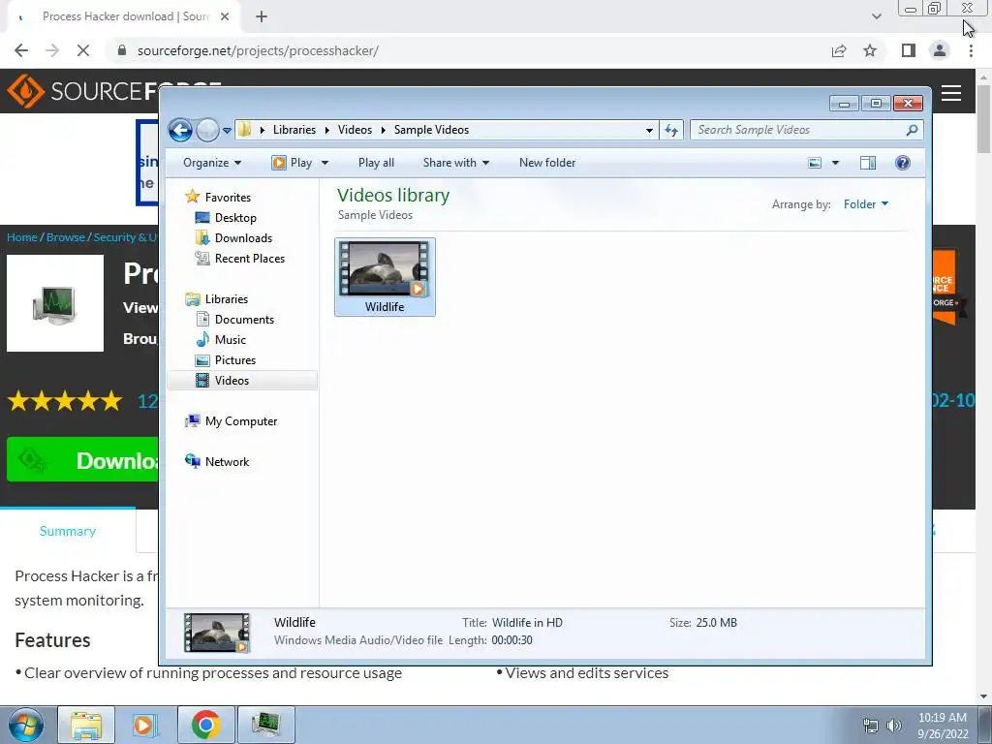Select Sample Videos in address breadcrumb
This screenshot has width=992, height=744.
click(x=431, y=130)
